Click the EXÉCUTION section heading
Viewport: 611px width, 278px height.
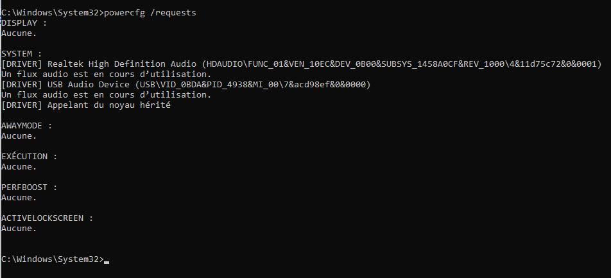(29, 156)
